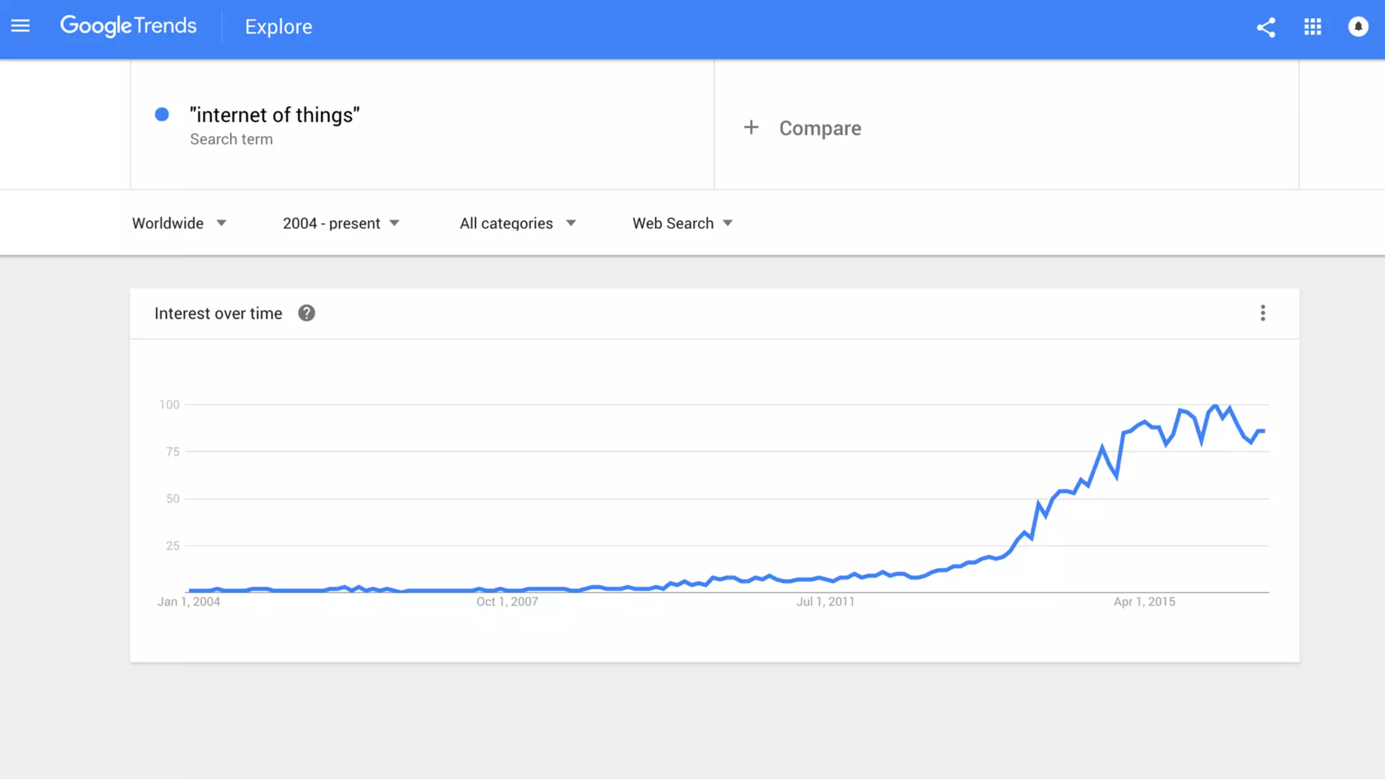Add a Compare search term
The height and width of the screenshot is (779, 1385).
click(x=820, y=128)
